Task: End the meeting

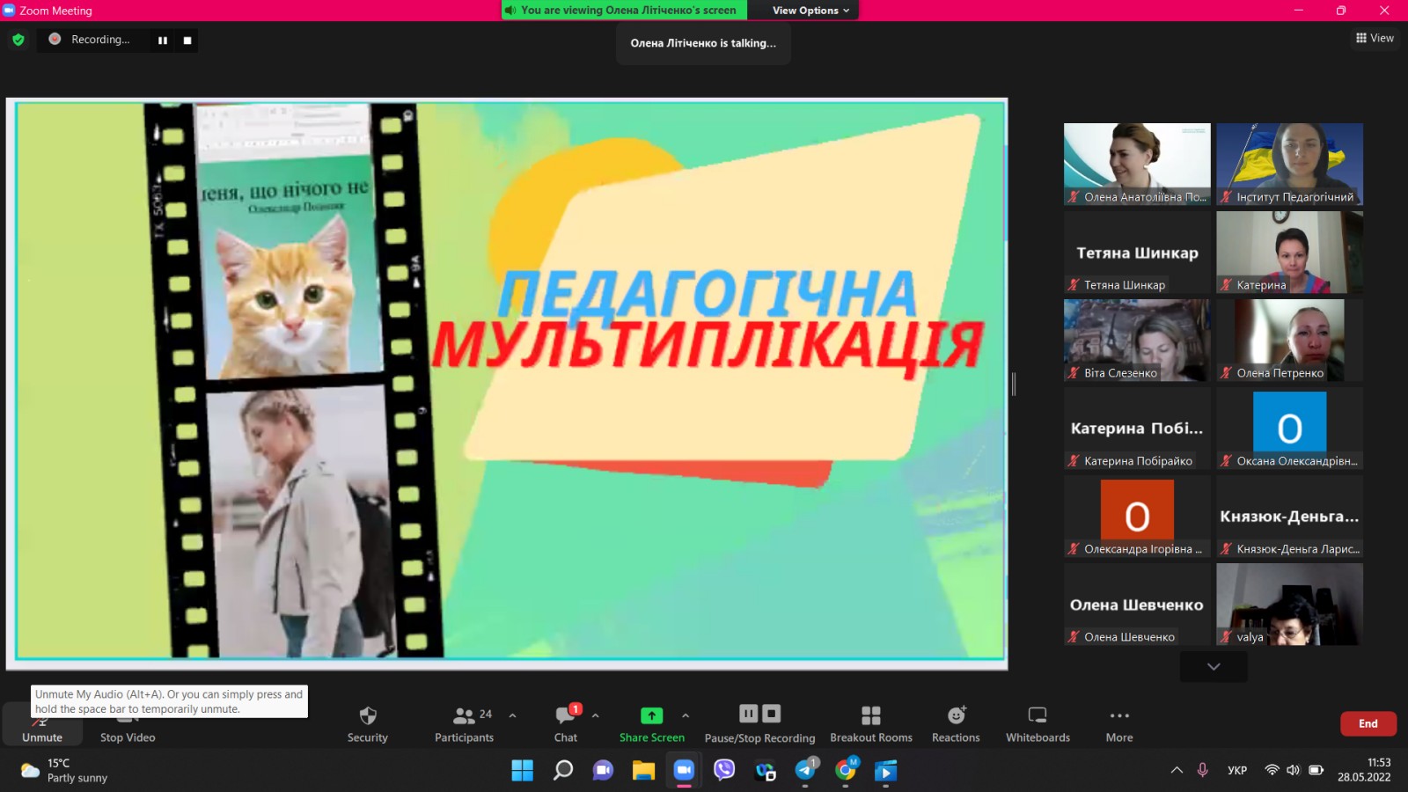Action: click(1368, 723)
